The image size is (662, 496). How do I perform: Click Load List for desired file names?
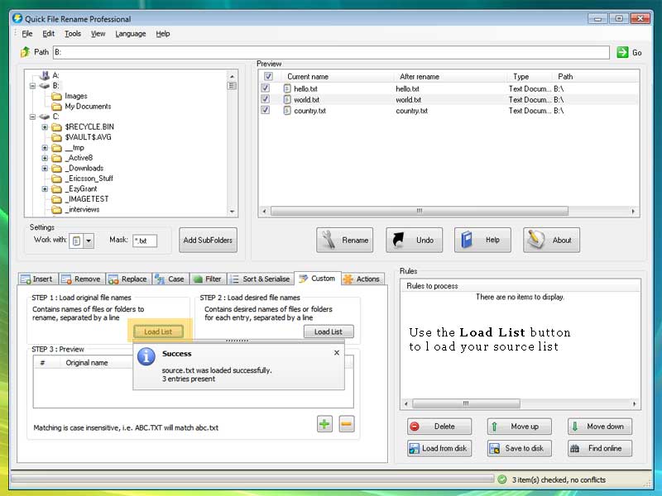(x=329, y=331)
